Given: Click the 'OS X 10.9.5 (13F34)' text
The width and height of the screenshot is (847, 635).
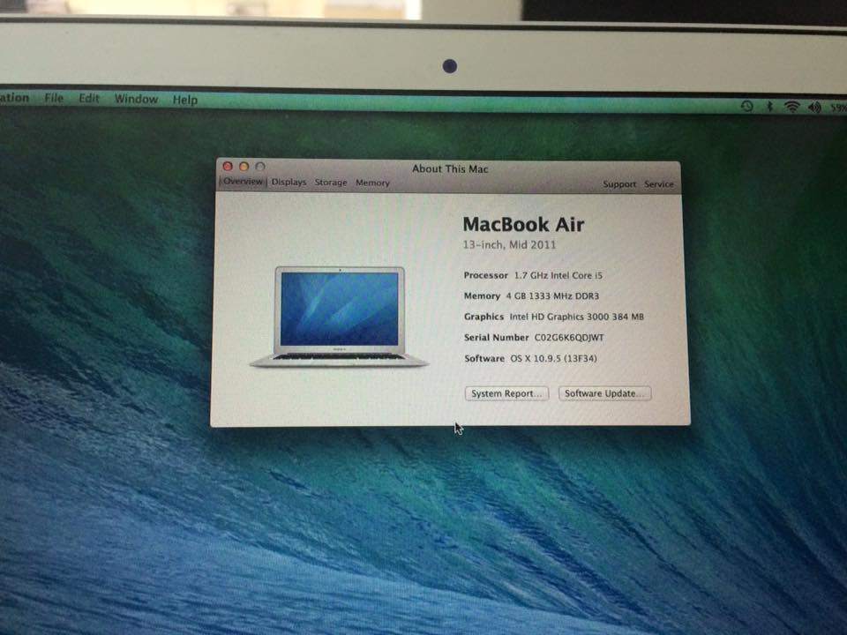Looking at the screenshot, I should pos(554,359).
